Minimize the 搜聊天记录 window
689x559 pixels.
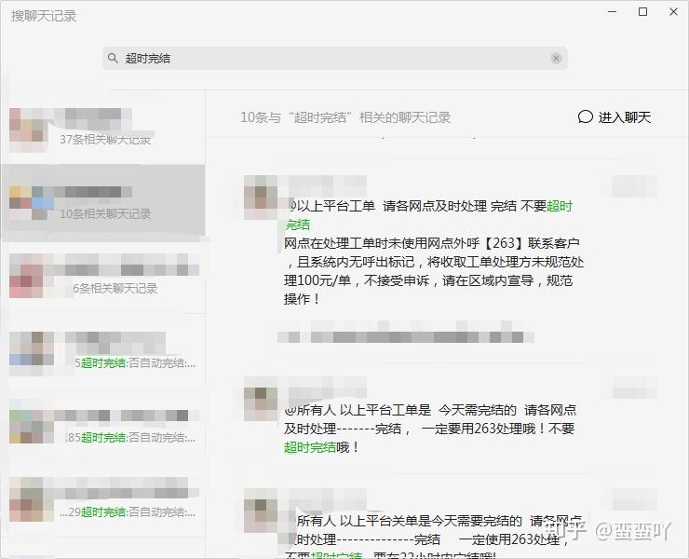612,12
